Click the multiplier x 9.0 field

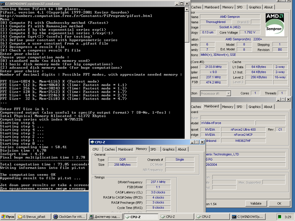click(213, 72)
